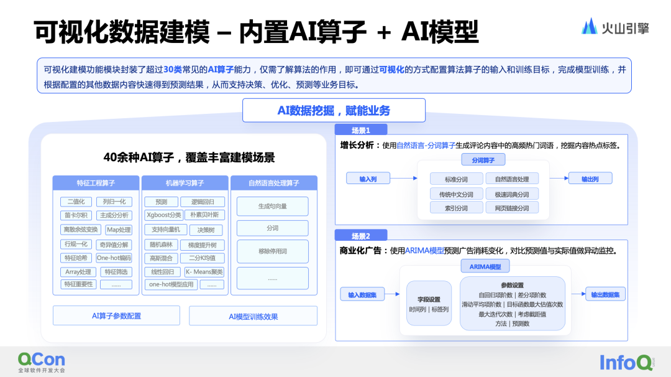The image size is (671, 377).
Task: Pick the Xgboost分类 operator
Action: (x=163, y=215)
